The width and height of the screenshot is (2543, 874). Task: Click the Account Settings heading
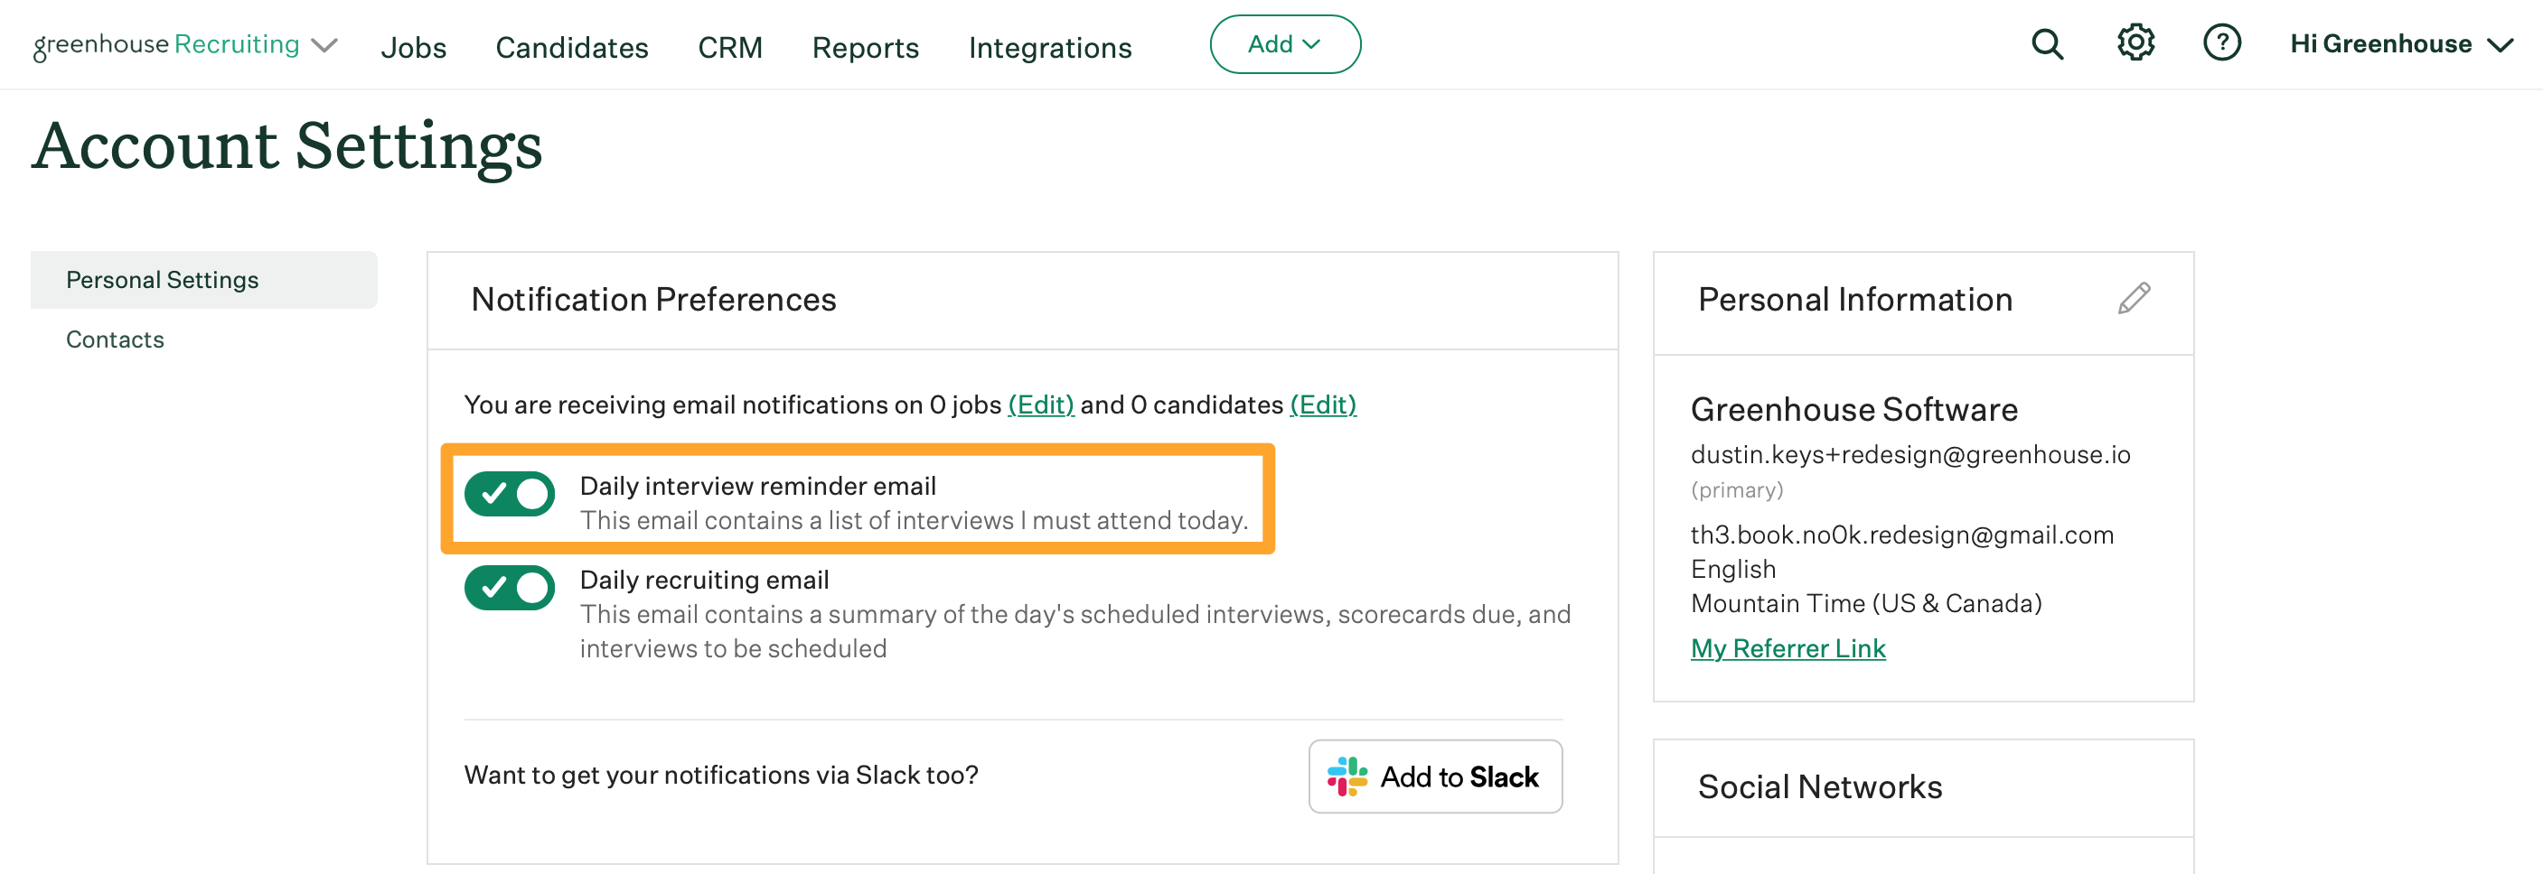coord(287,146)
